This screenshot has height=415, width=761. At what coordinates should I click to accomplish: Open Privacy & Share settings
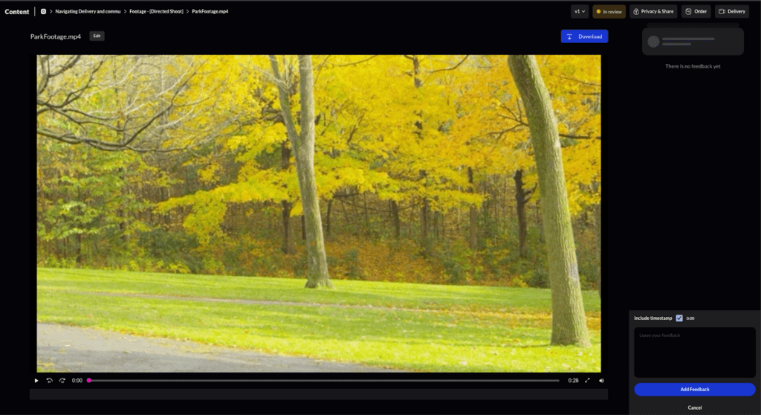pos(653,11)
